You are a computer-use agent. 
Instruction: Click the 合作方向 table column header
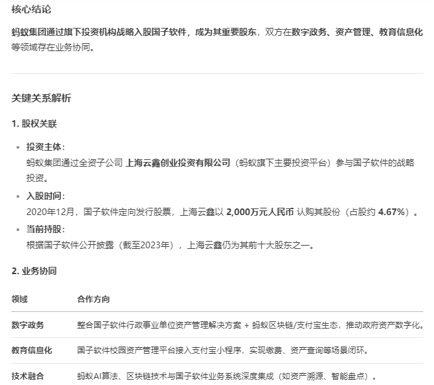[94, 299]
